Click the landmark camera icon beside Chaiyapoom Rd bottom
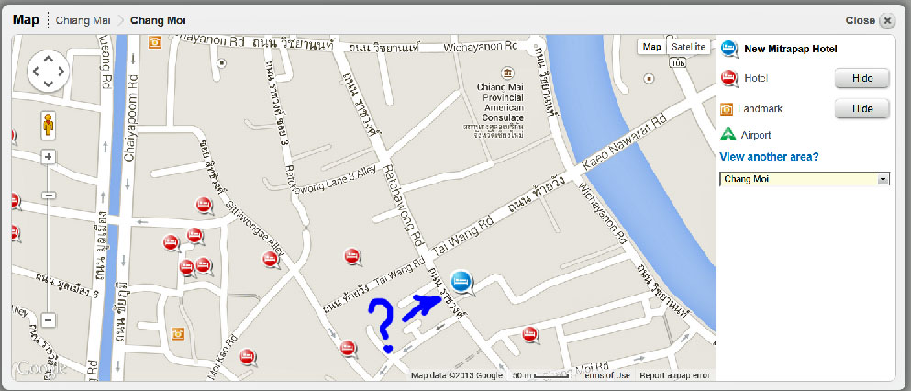 [178, 333]
